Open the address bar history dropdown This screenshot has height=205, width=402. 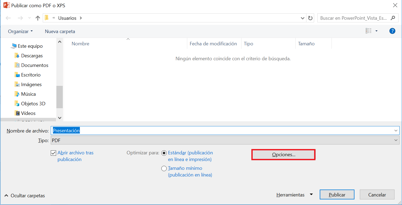(303, 18)
